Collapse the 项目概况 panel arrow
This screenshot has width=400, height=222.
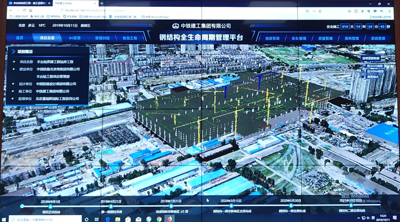click(13, 52)
